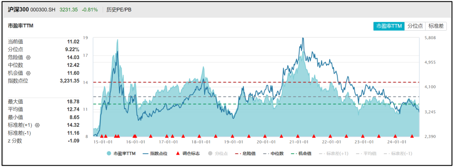Toggle the 中位数 legend series
The image size is (454, 167).
point(273,154)
